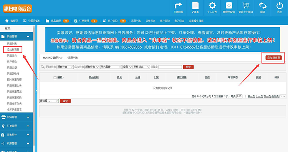This screenshot has height=152, width=288.
Task: Open the 网站分类 所有分类 dropdown
Action: pos(65,67)
